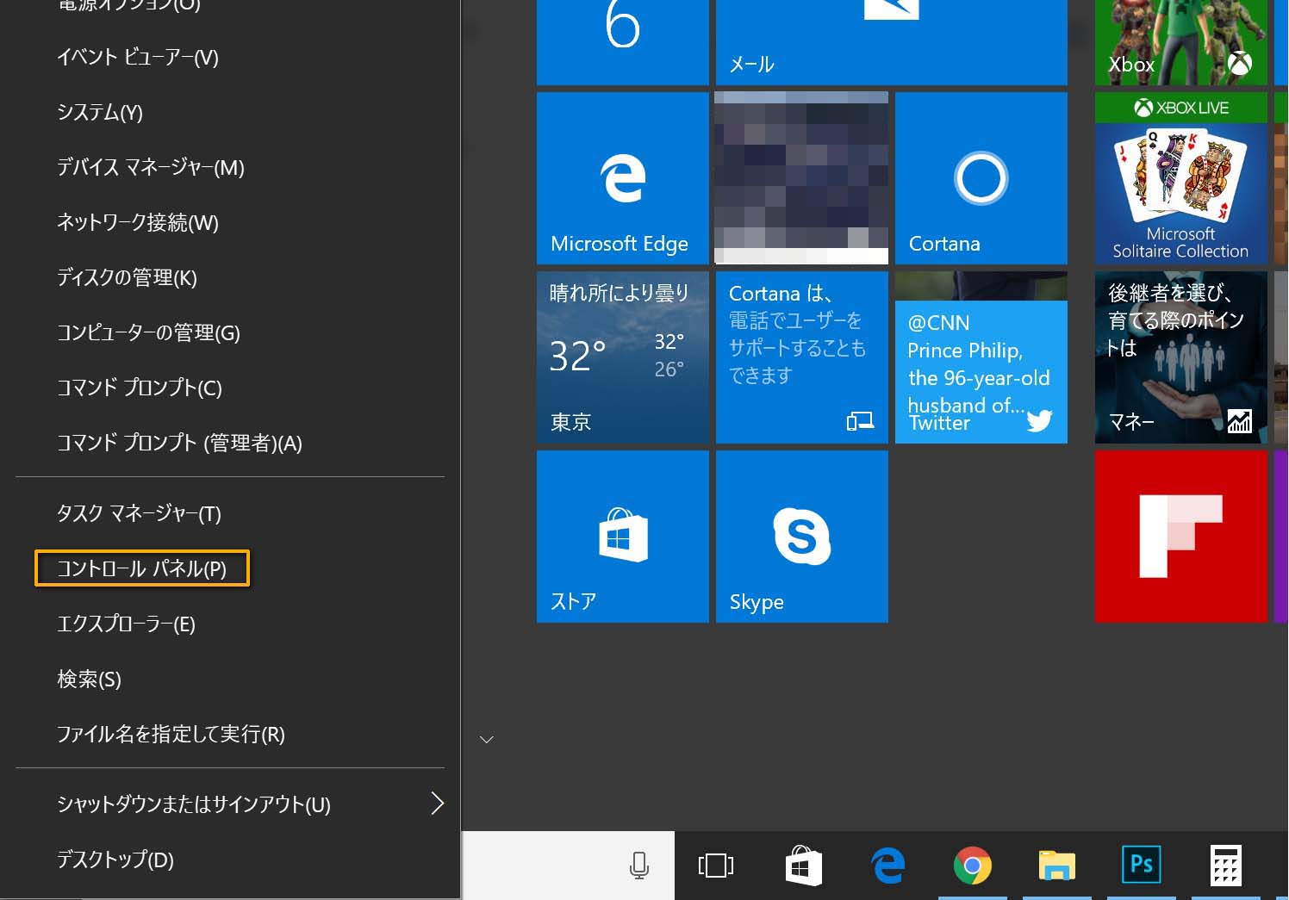Expand the start menu down chevron

487,740
